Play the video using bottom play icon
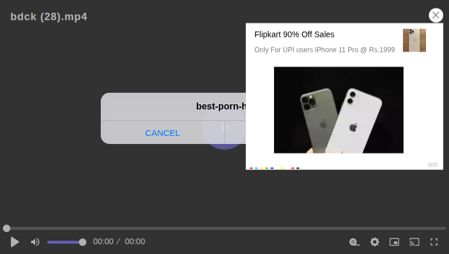This screenshot has width=449, height=254. 14,242
